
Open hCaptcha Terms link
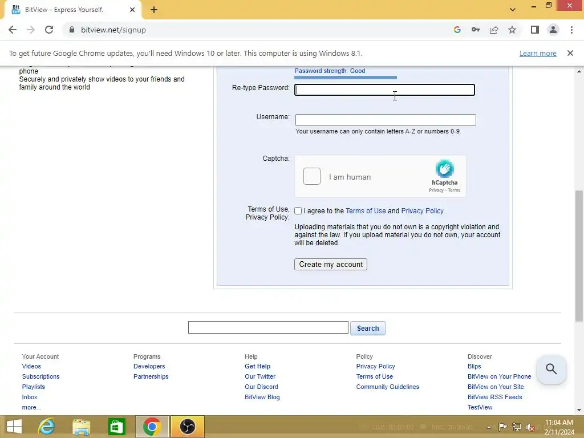coord(454,190)
